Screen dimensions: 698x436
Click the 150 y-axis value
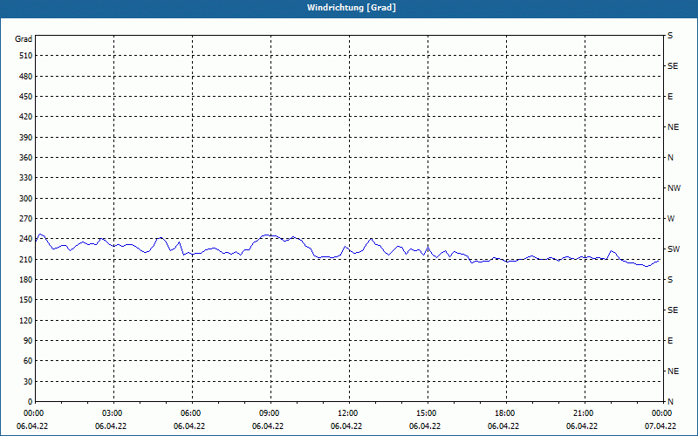click(26, 300)
